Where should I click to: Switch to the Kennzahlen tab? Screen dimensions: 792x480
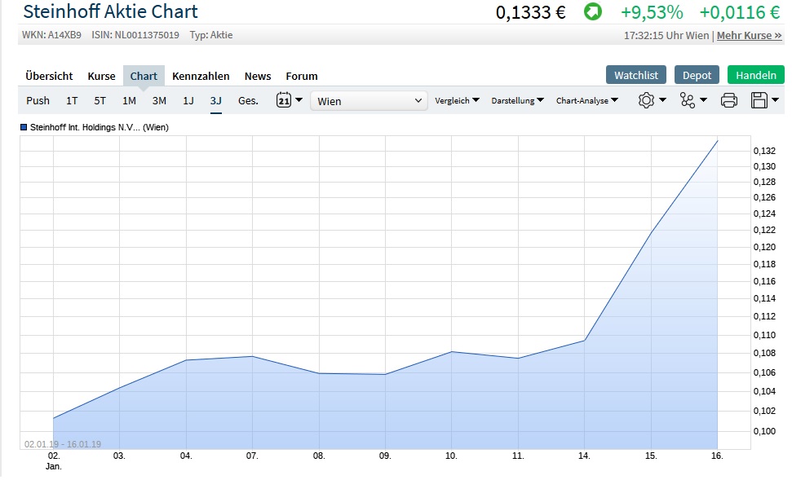201,75
